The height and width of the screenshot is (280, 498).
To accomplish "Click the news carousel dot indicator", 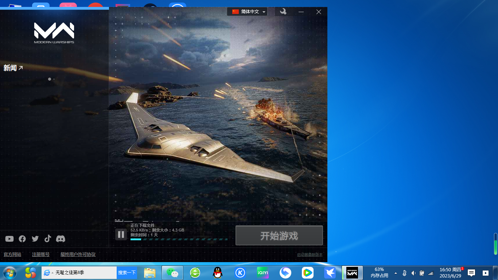I will pos(50,79).
